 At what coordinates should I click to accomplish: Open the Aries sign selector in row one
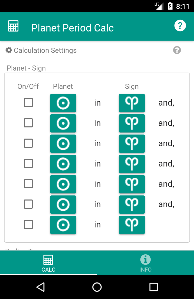[132, 103]
